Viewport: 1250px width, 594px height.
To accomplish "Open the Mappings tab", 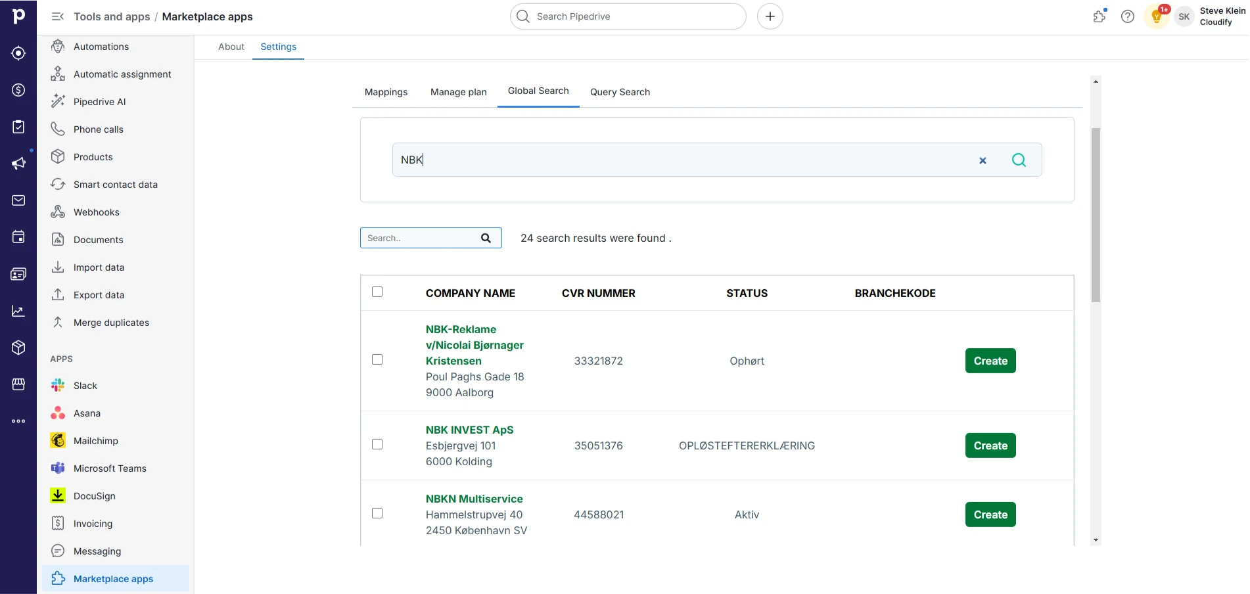I will coord(386,92).
